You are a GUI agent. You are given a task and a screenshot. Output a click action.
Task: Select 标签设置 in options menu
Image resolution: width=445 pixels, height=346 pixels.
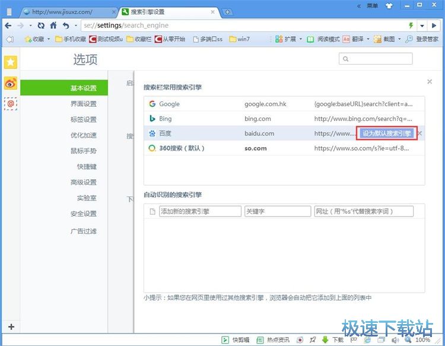tap(84, 119)
